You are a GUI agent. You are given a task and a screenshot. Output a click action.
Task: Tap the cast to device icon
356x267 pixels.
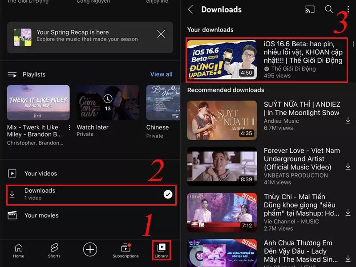click(x=310, y=9)
